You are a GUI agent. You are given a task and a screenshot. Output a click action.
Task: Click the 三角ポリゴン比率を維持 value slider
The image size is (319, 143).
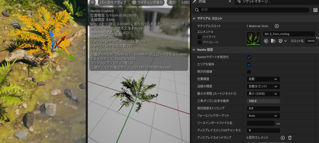click(x=263, y=101)
